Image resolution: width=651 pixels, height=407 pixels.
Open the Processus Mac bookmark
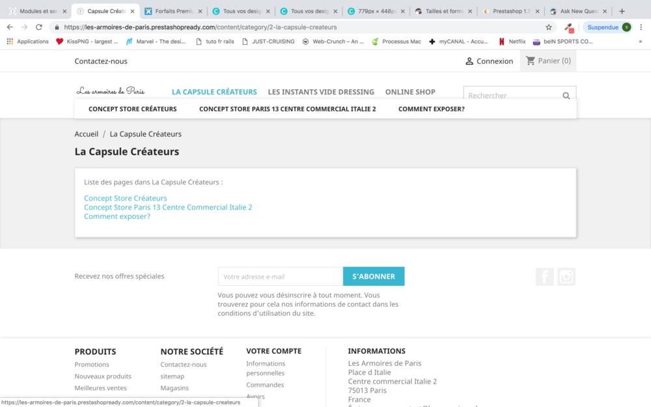point(396,42)
